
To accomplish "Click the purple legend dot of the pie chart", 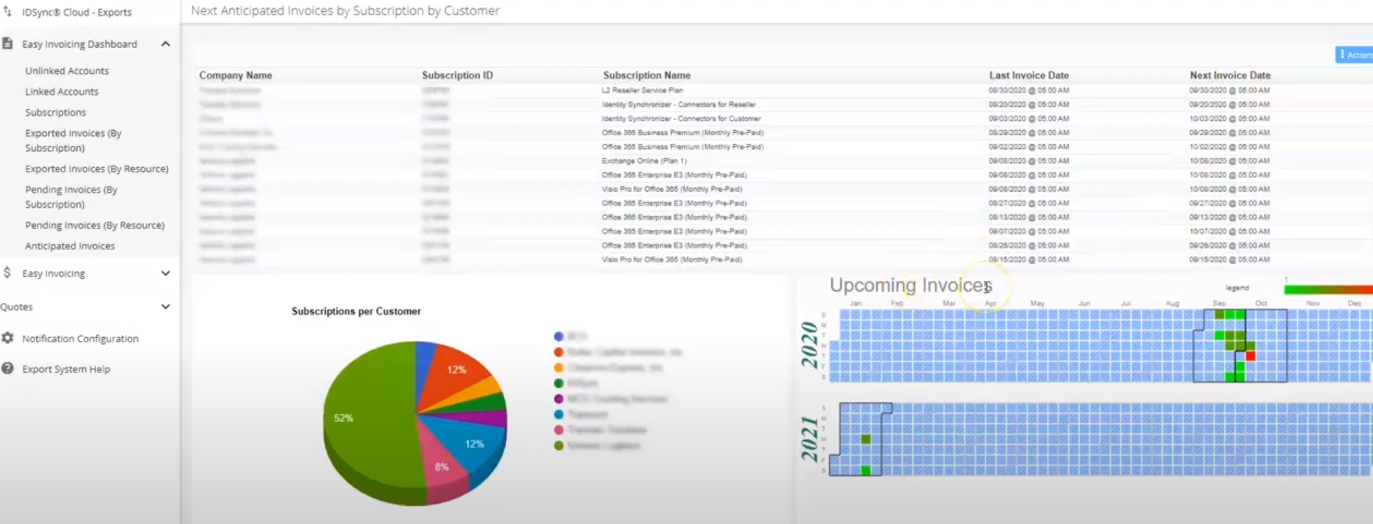I will [x=559, y=399].
